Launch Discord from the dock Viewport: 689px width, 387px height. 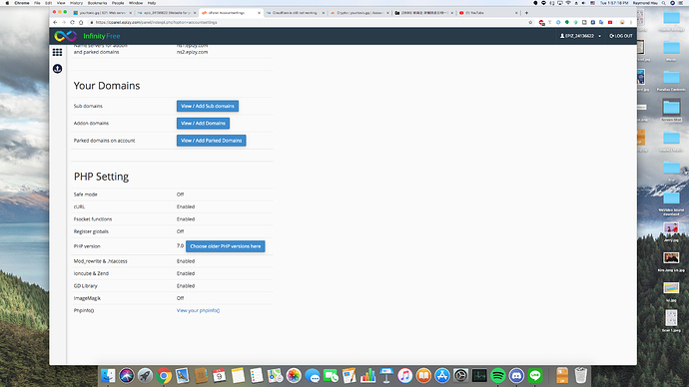[517, 376]
